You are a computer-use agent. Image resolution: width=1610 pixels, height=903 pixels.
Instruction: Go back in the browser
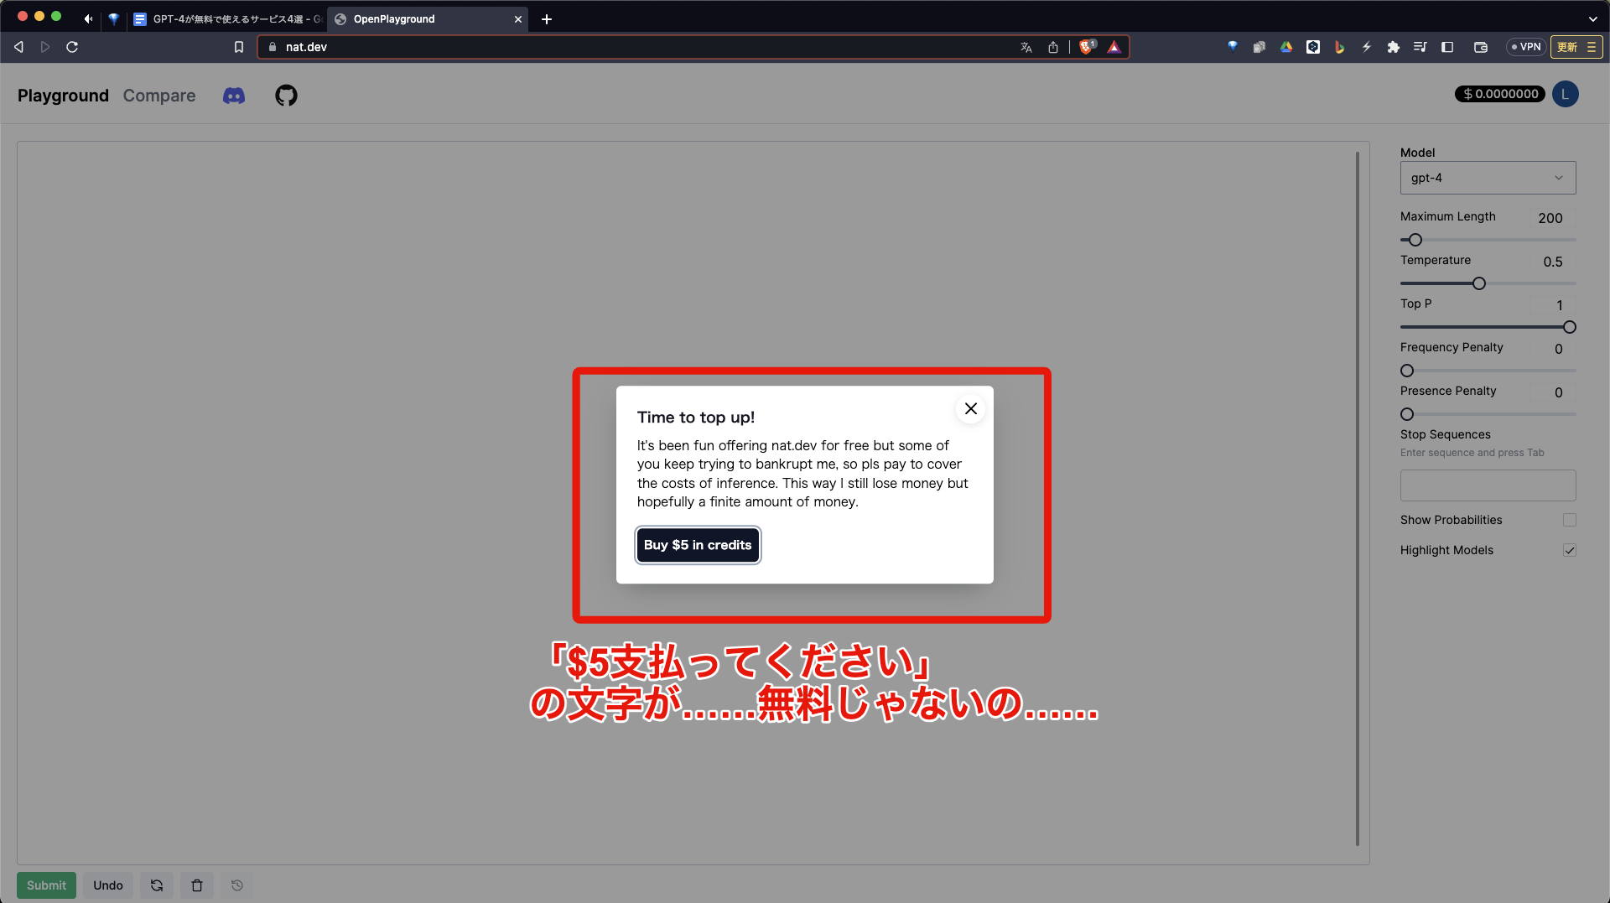[x=18, y=47]
